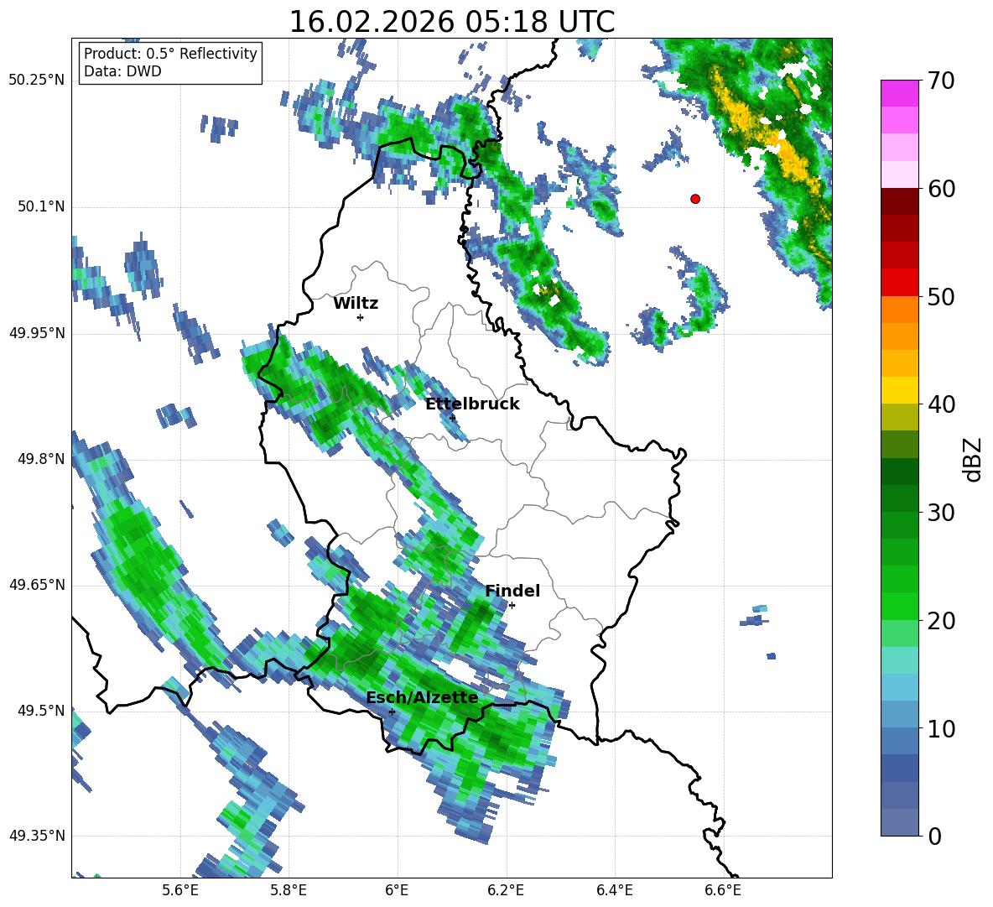Click the 49.35°N latitude label
The height and width of the screenshot is (907, 993).
[x=36, y=836]
